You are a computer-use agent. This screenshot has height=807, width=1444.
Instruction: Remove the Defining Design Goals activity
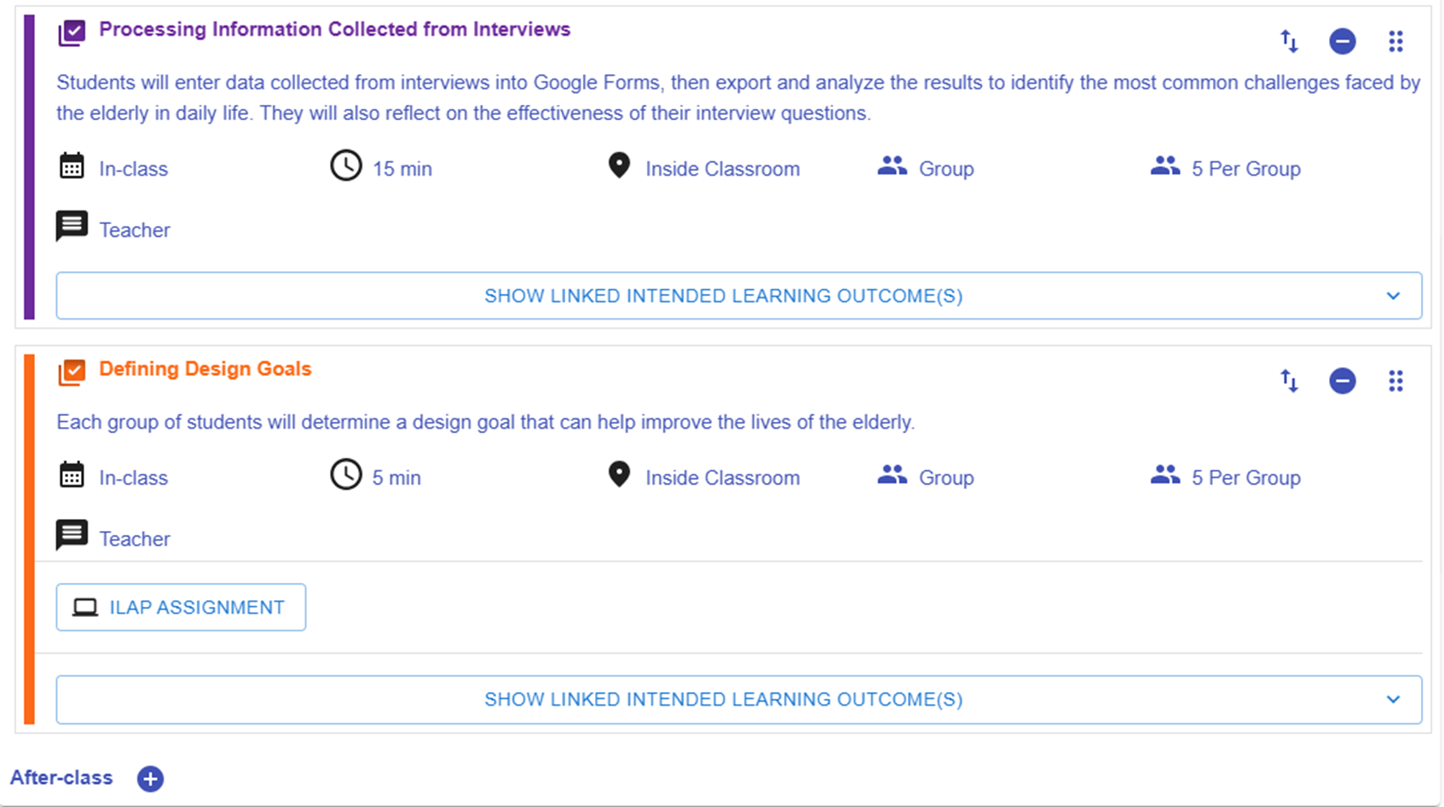[x=1342, y=381]
